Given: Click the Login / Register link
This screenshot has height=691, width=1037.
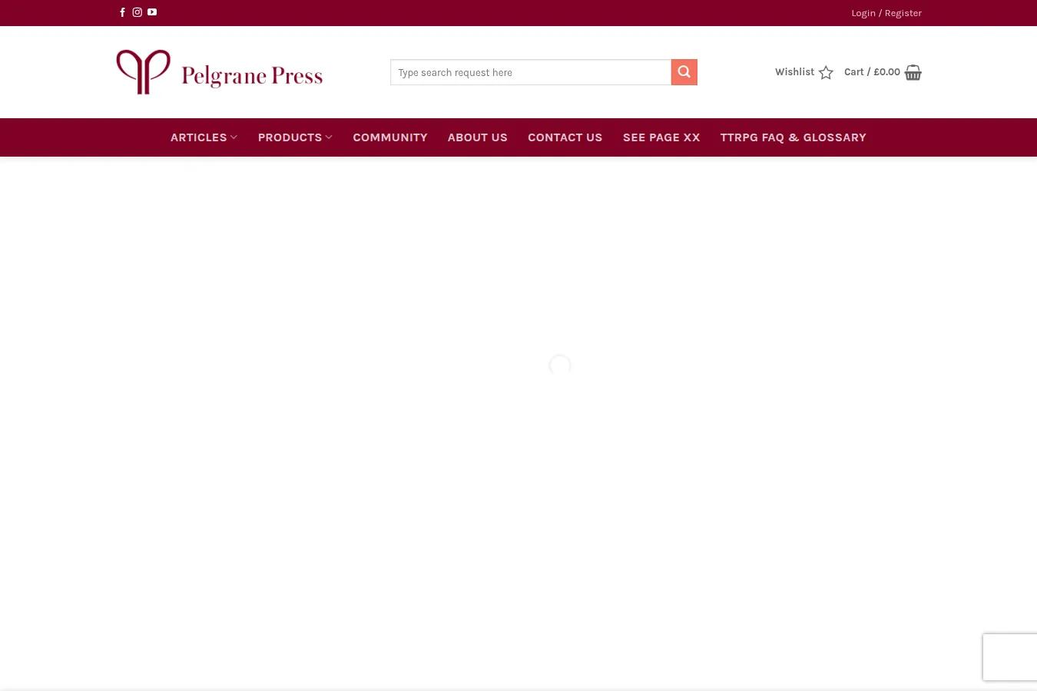Looking at the screenshot, I should (x=886, y=13).
